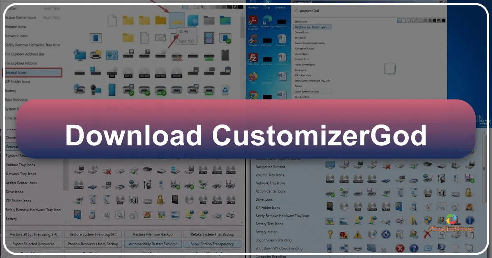This screenshot has height=258, width=492.
Task: Open FileZilla from the desktop
Action: pos(252,57)
